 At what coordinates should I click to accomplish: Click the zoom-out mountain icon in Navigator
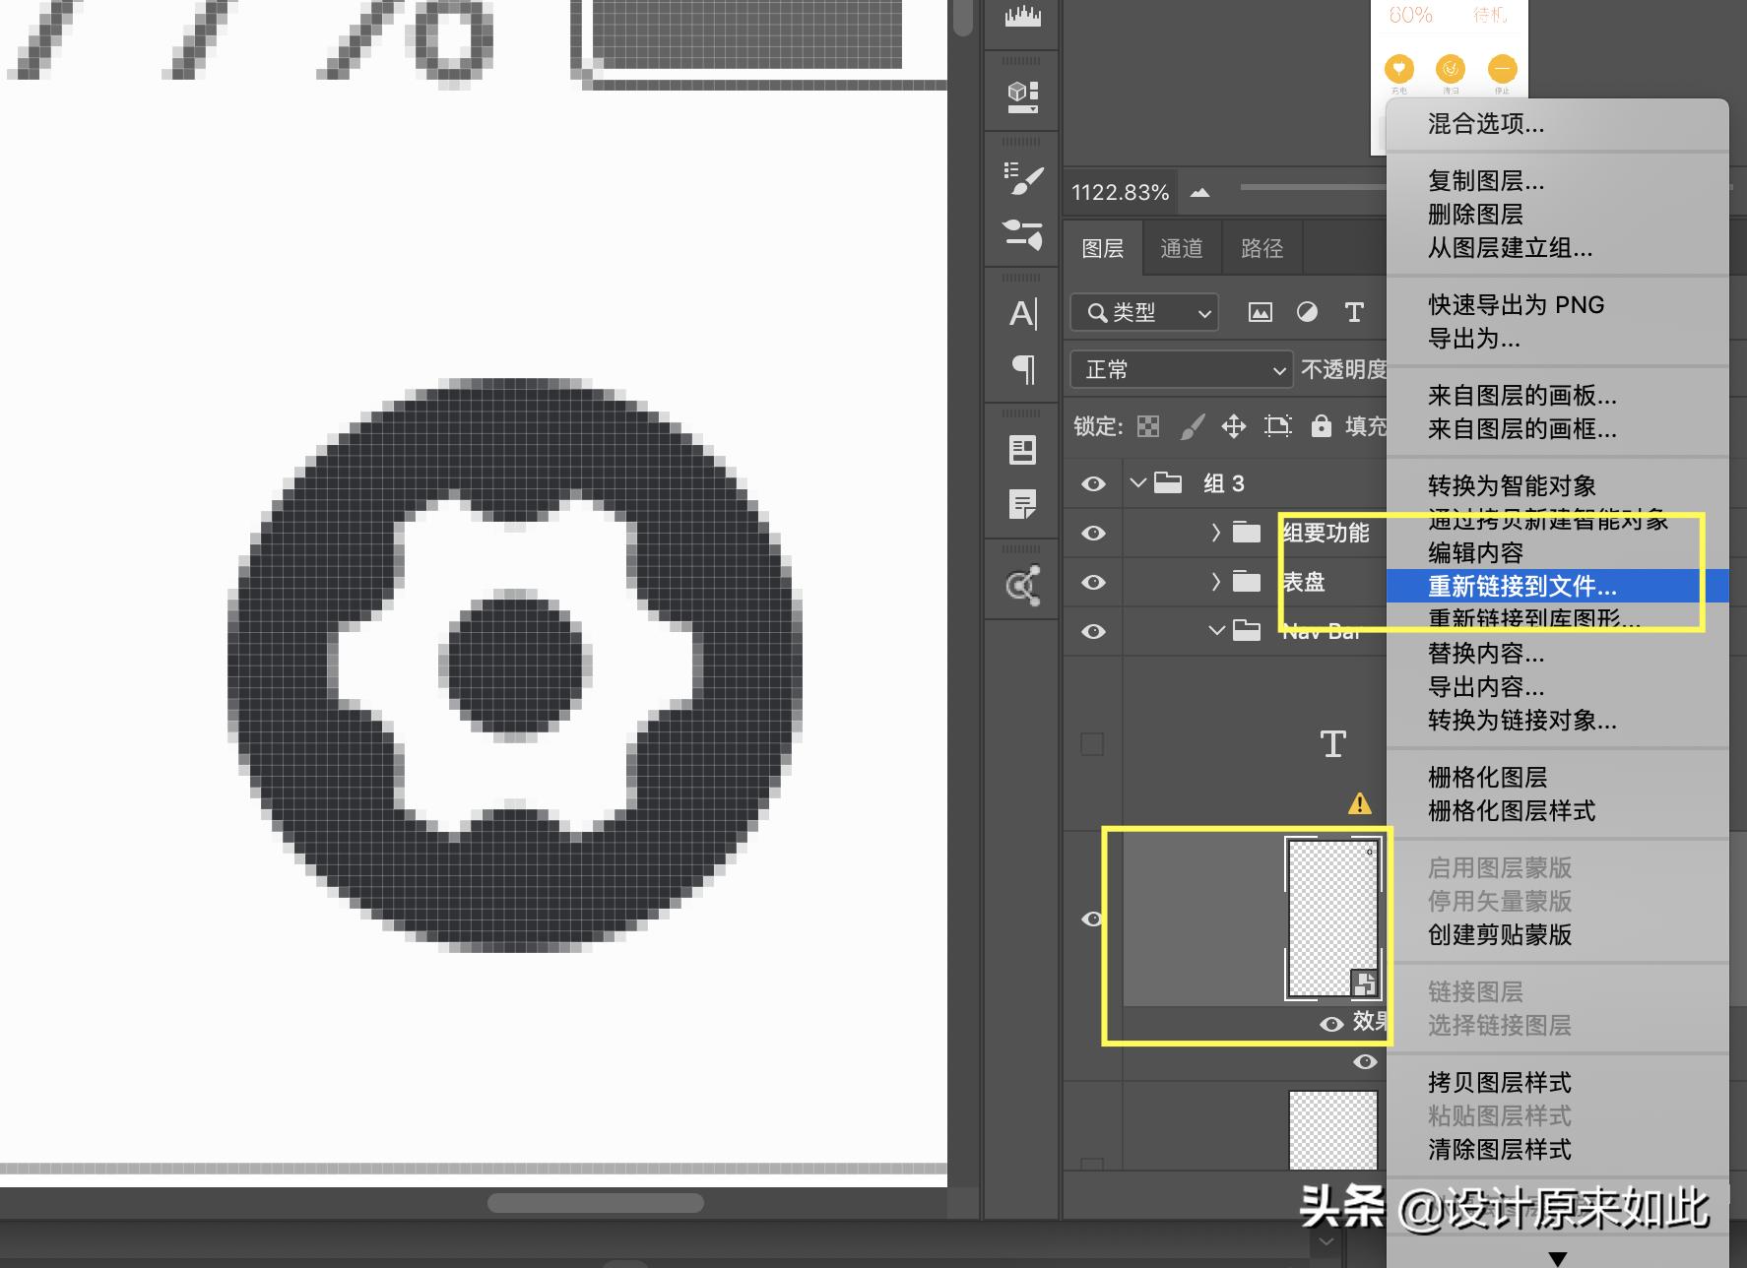(x=1199, y=193)
